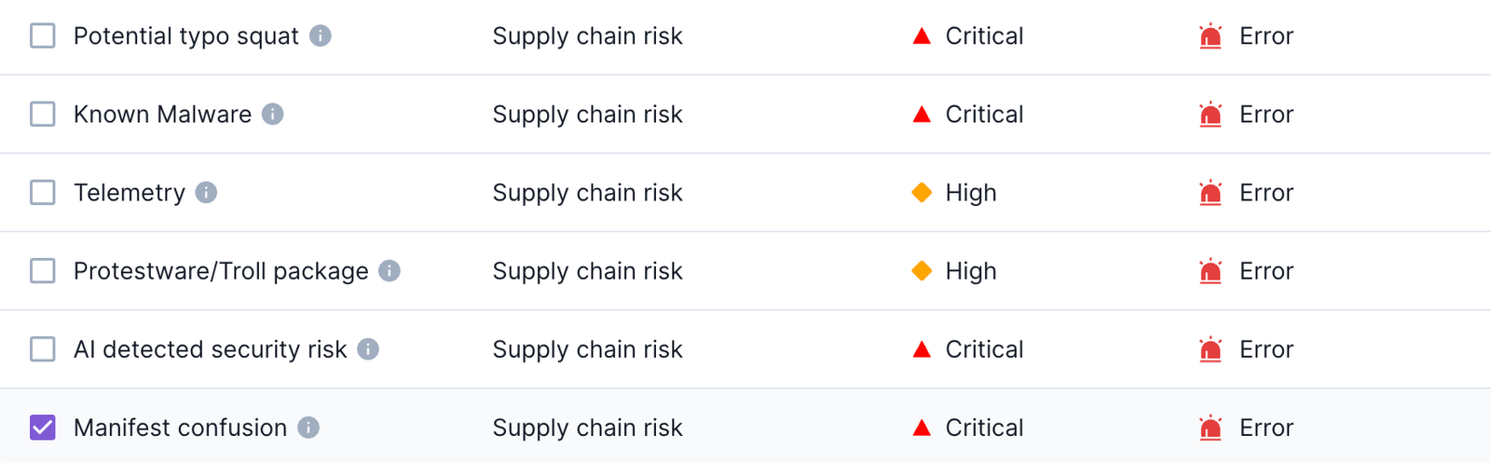Click info icon beside Telemetry
1491x463 pixels.
206,192
